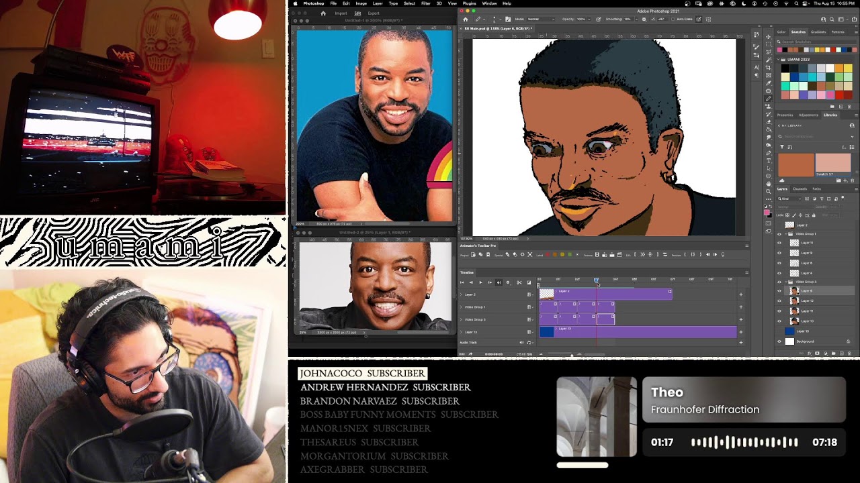Toggle visibility of Layer 10
The height and width of the screenshot is (483, 860).
(x=779, y=321)
